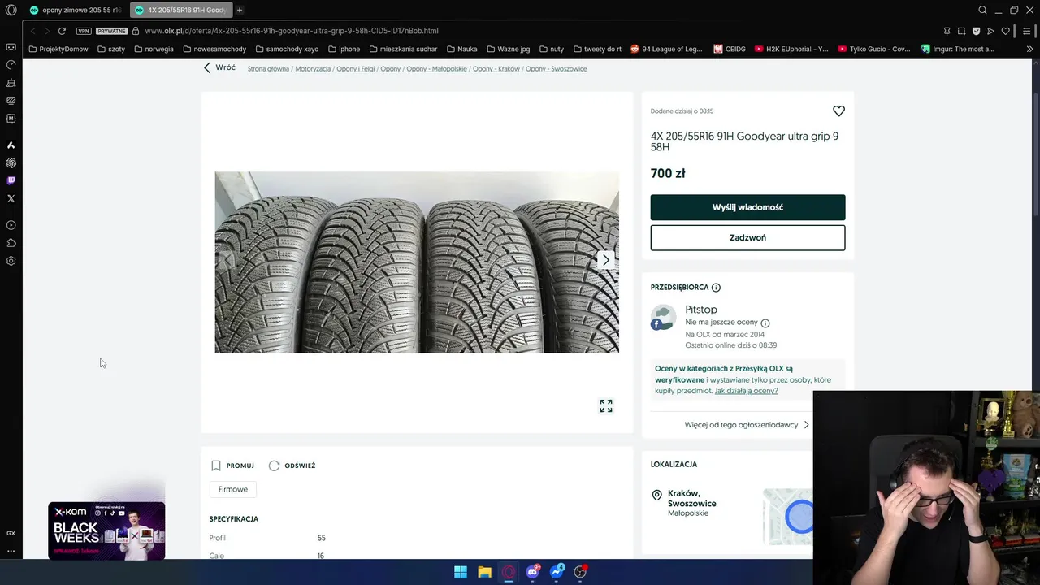The image size is (1040, 585).
Task: Open the Opera menu logo icon
Action: pyautogui.click(x=11, y=11)
